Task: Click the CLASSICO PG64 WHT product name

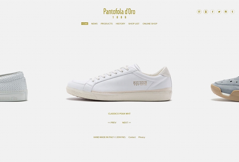Action: (119, 114)
